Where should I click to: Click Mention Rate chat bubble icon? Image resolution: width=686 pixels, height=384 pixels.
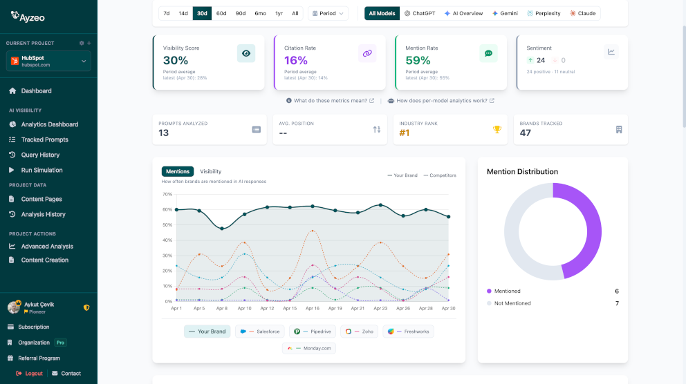tap(488, 53)
